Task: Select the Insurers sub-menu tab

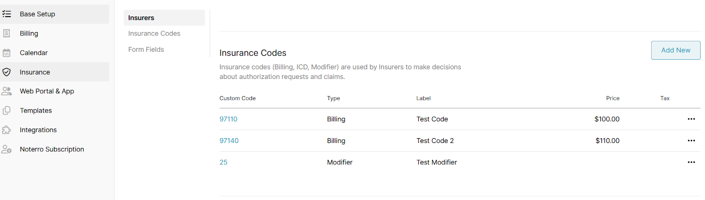Action: point(141,18)
